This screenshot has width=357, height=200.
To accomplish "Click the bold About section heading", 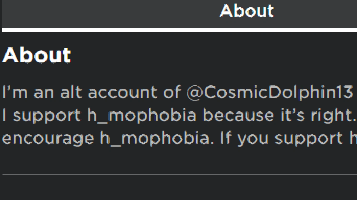I will (x=37, y=55).
